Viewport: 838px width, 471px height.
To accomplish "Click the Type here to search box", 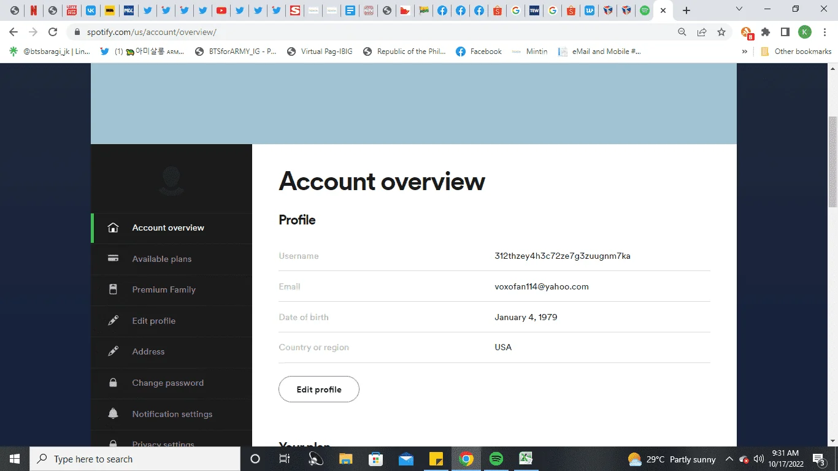I will coord(135,459).
